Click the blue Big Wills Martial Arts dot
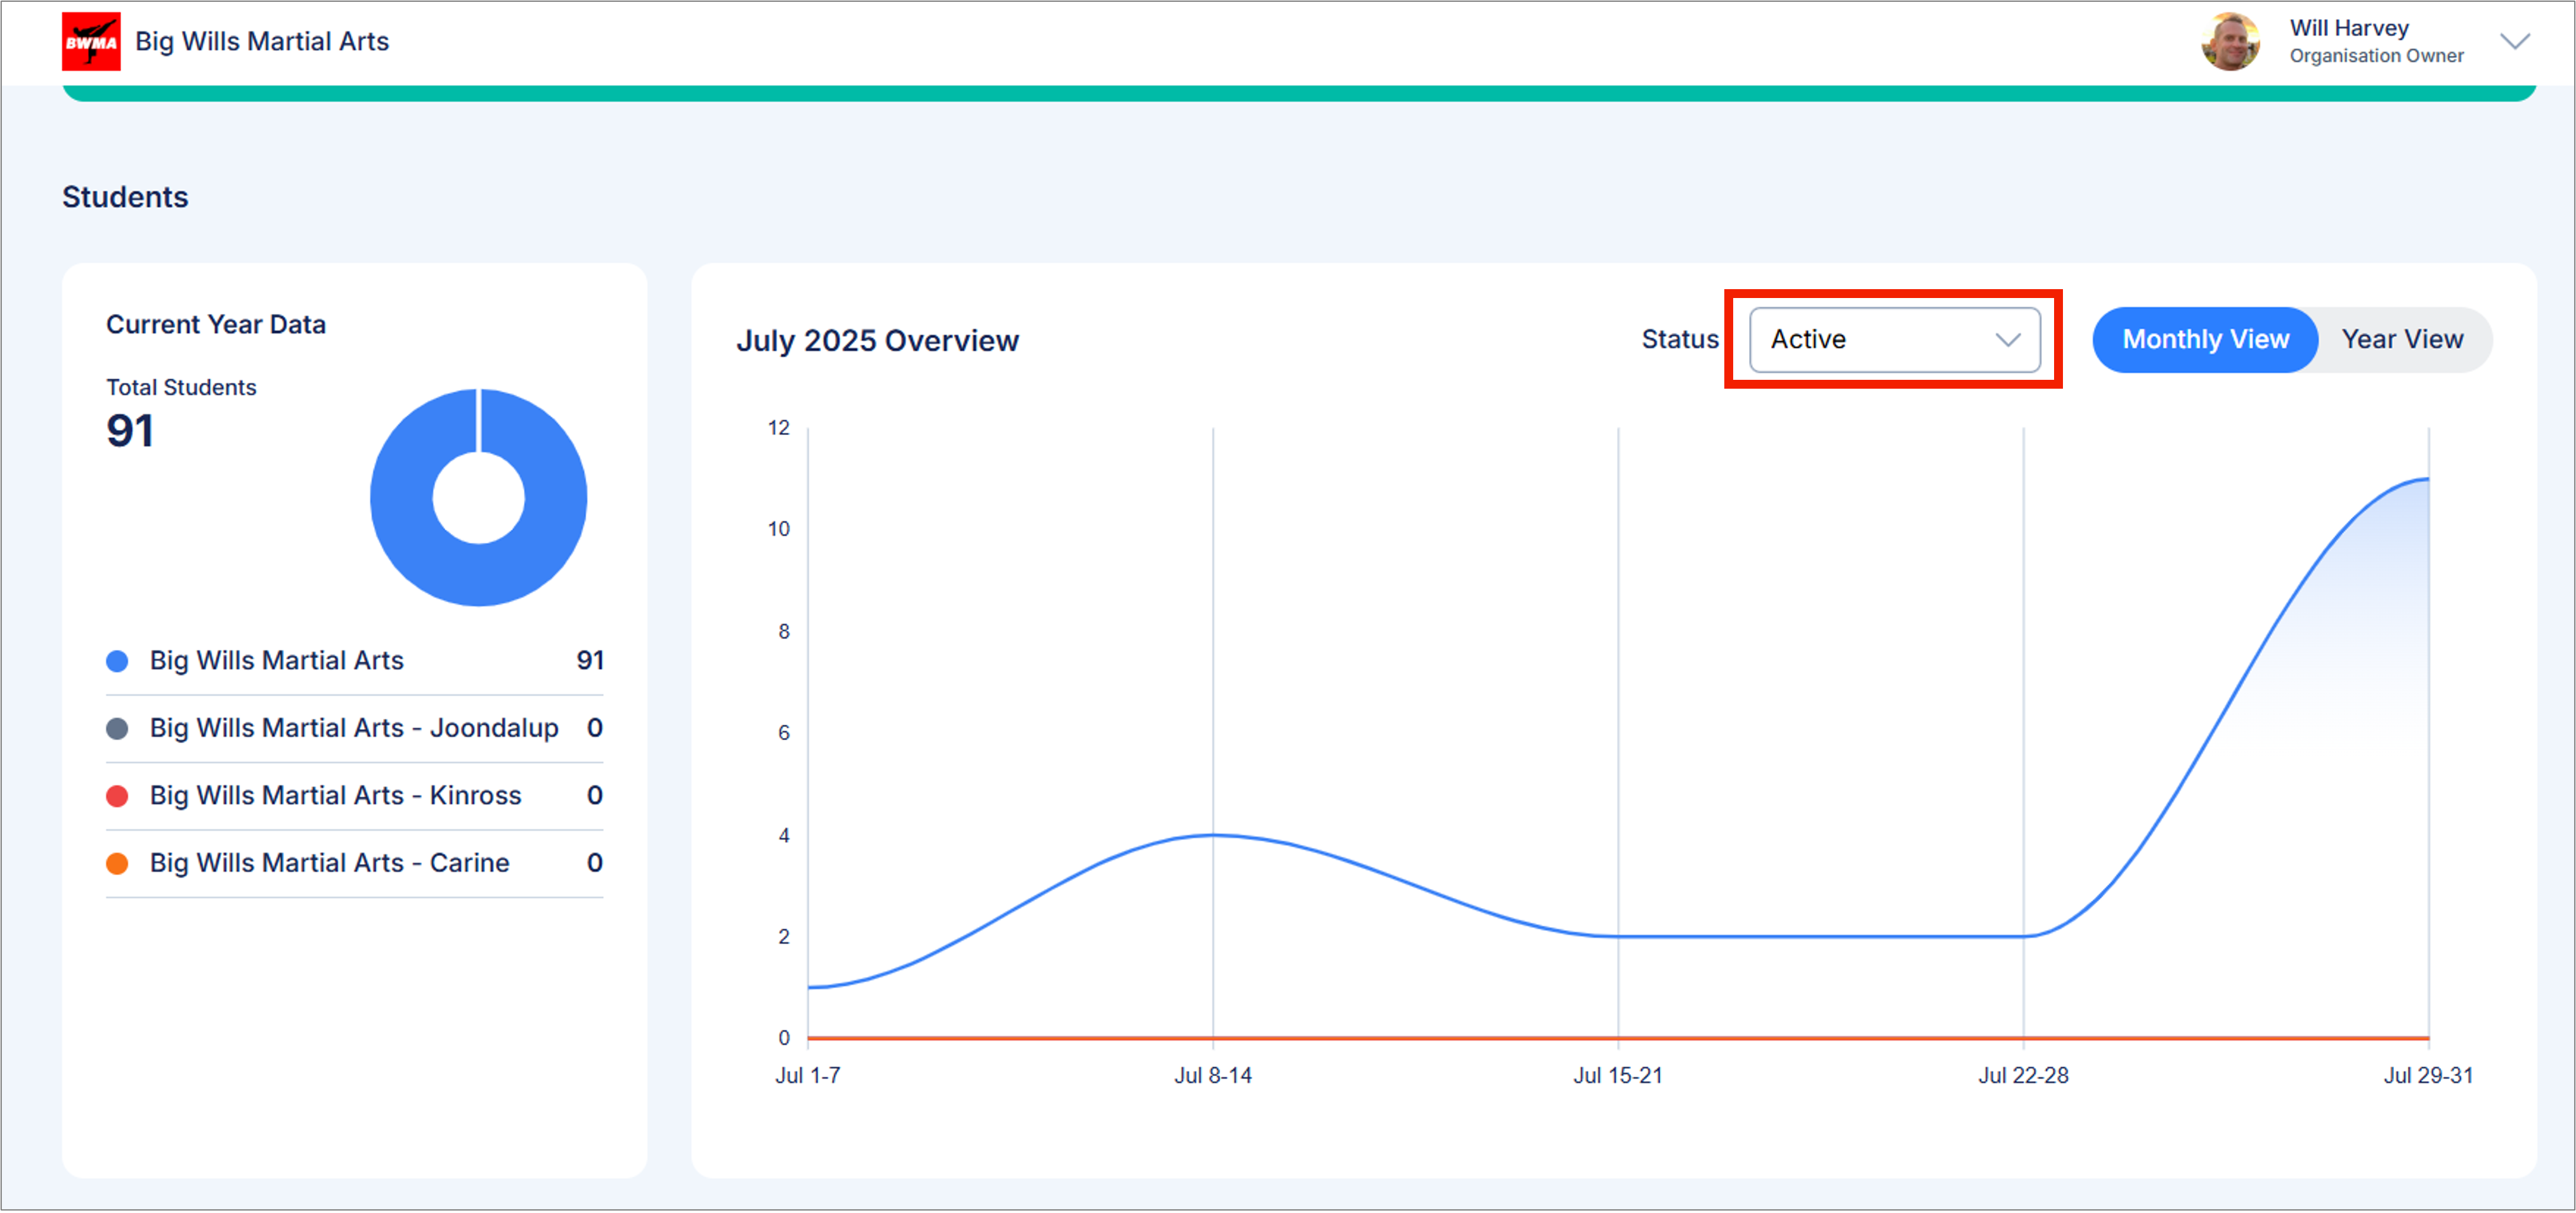2576x1213 pixels. tap(117, 661)
